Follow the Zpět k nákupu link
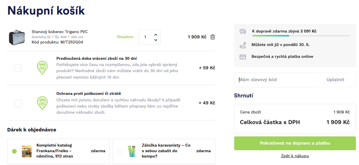 295,156
